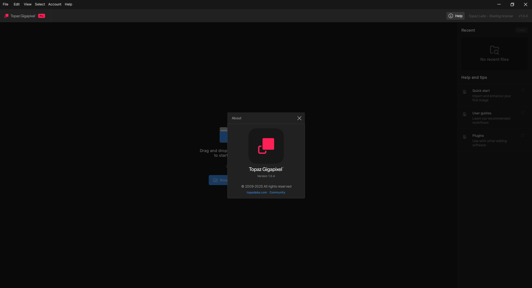Click the Topaz Gigapixel logo icon at top left

6,16
